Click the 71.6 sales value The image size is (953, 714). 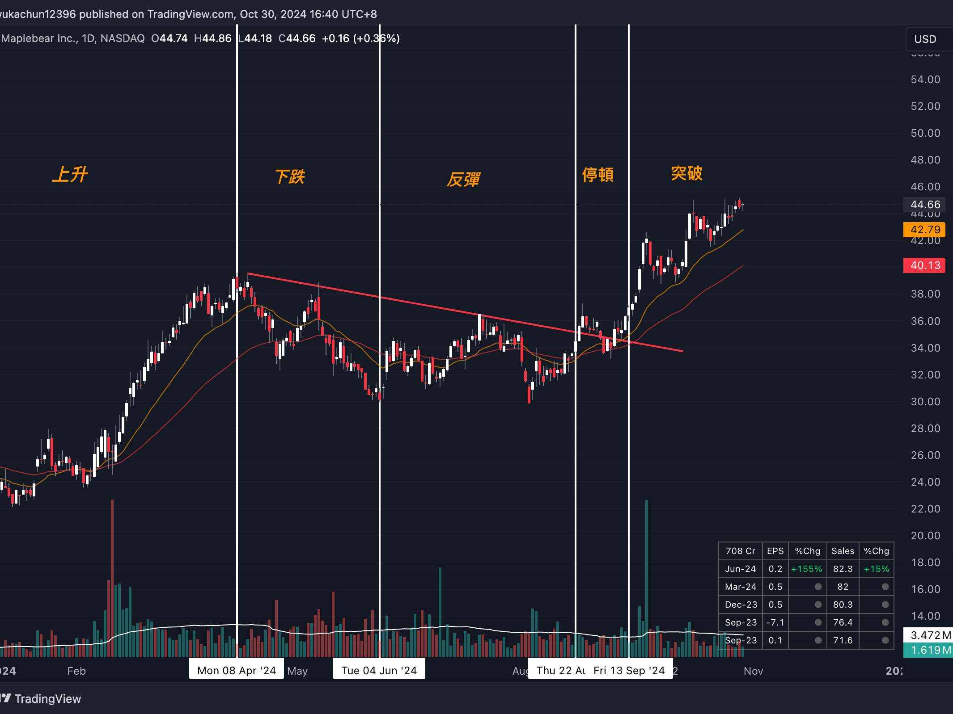tap(843, 640)
